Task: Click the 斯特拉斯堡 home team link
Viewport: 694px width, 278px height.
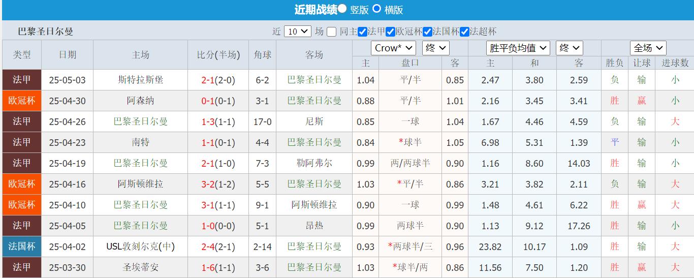Action: 141,80
